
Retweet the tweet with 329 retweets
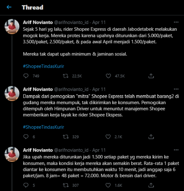[x=66, y=137]
